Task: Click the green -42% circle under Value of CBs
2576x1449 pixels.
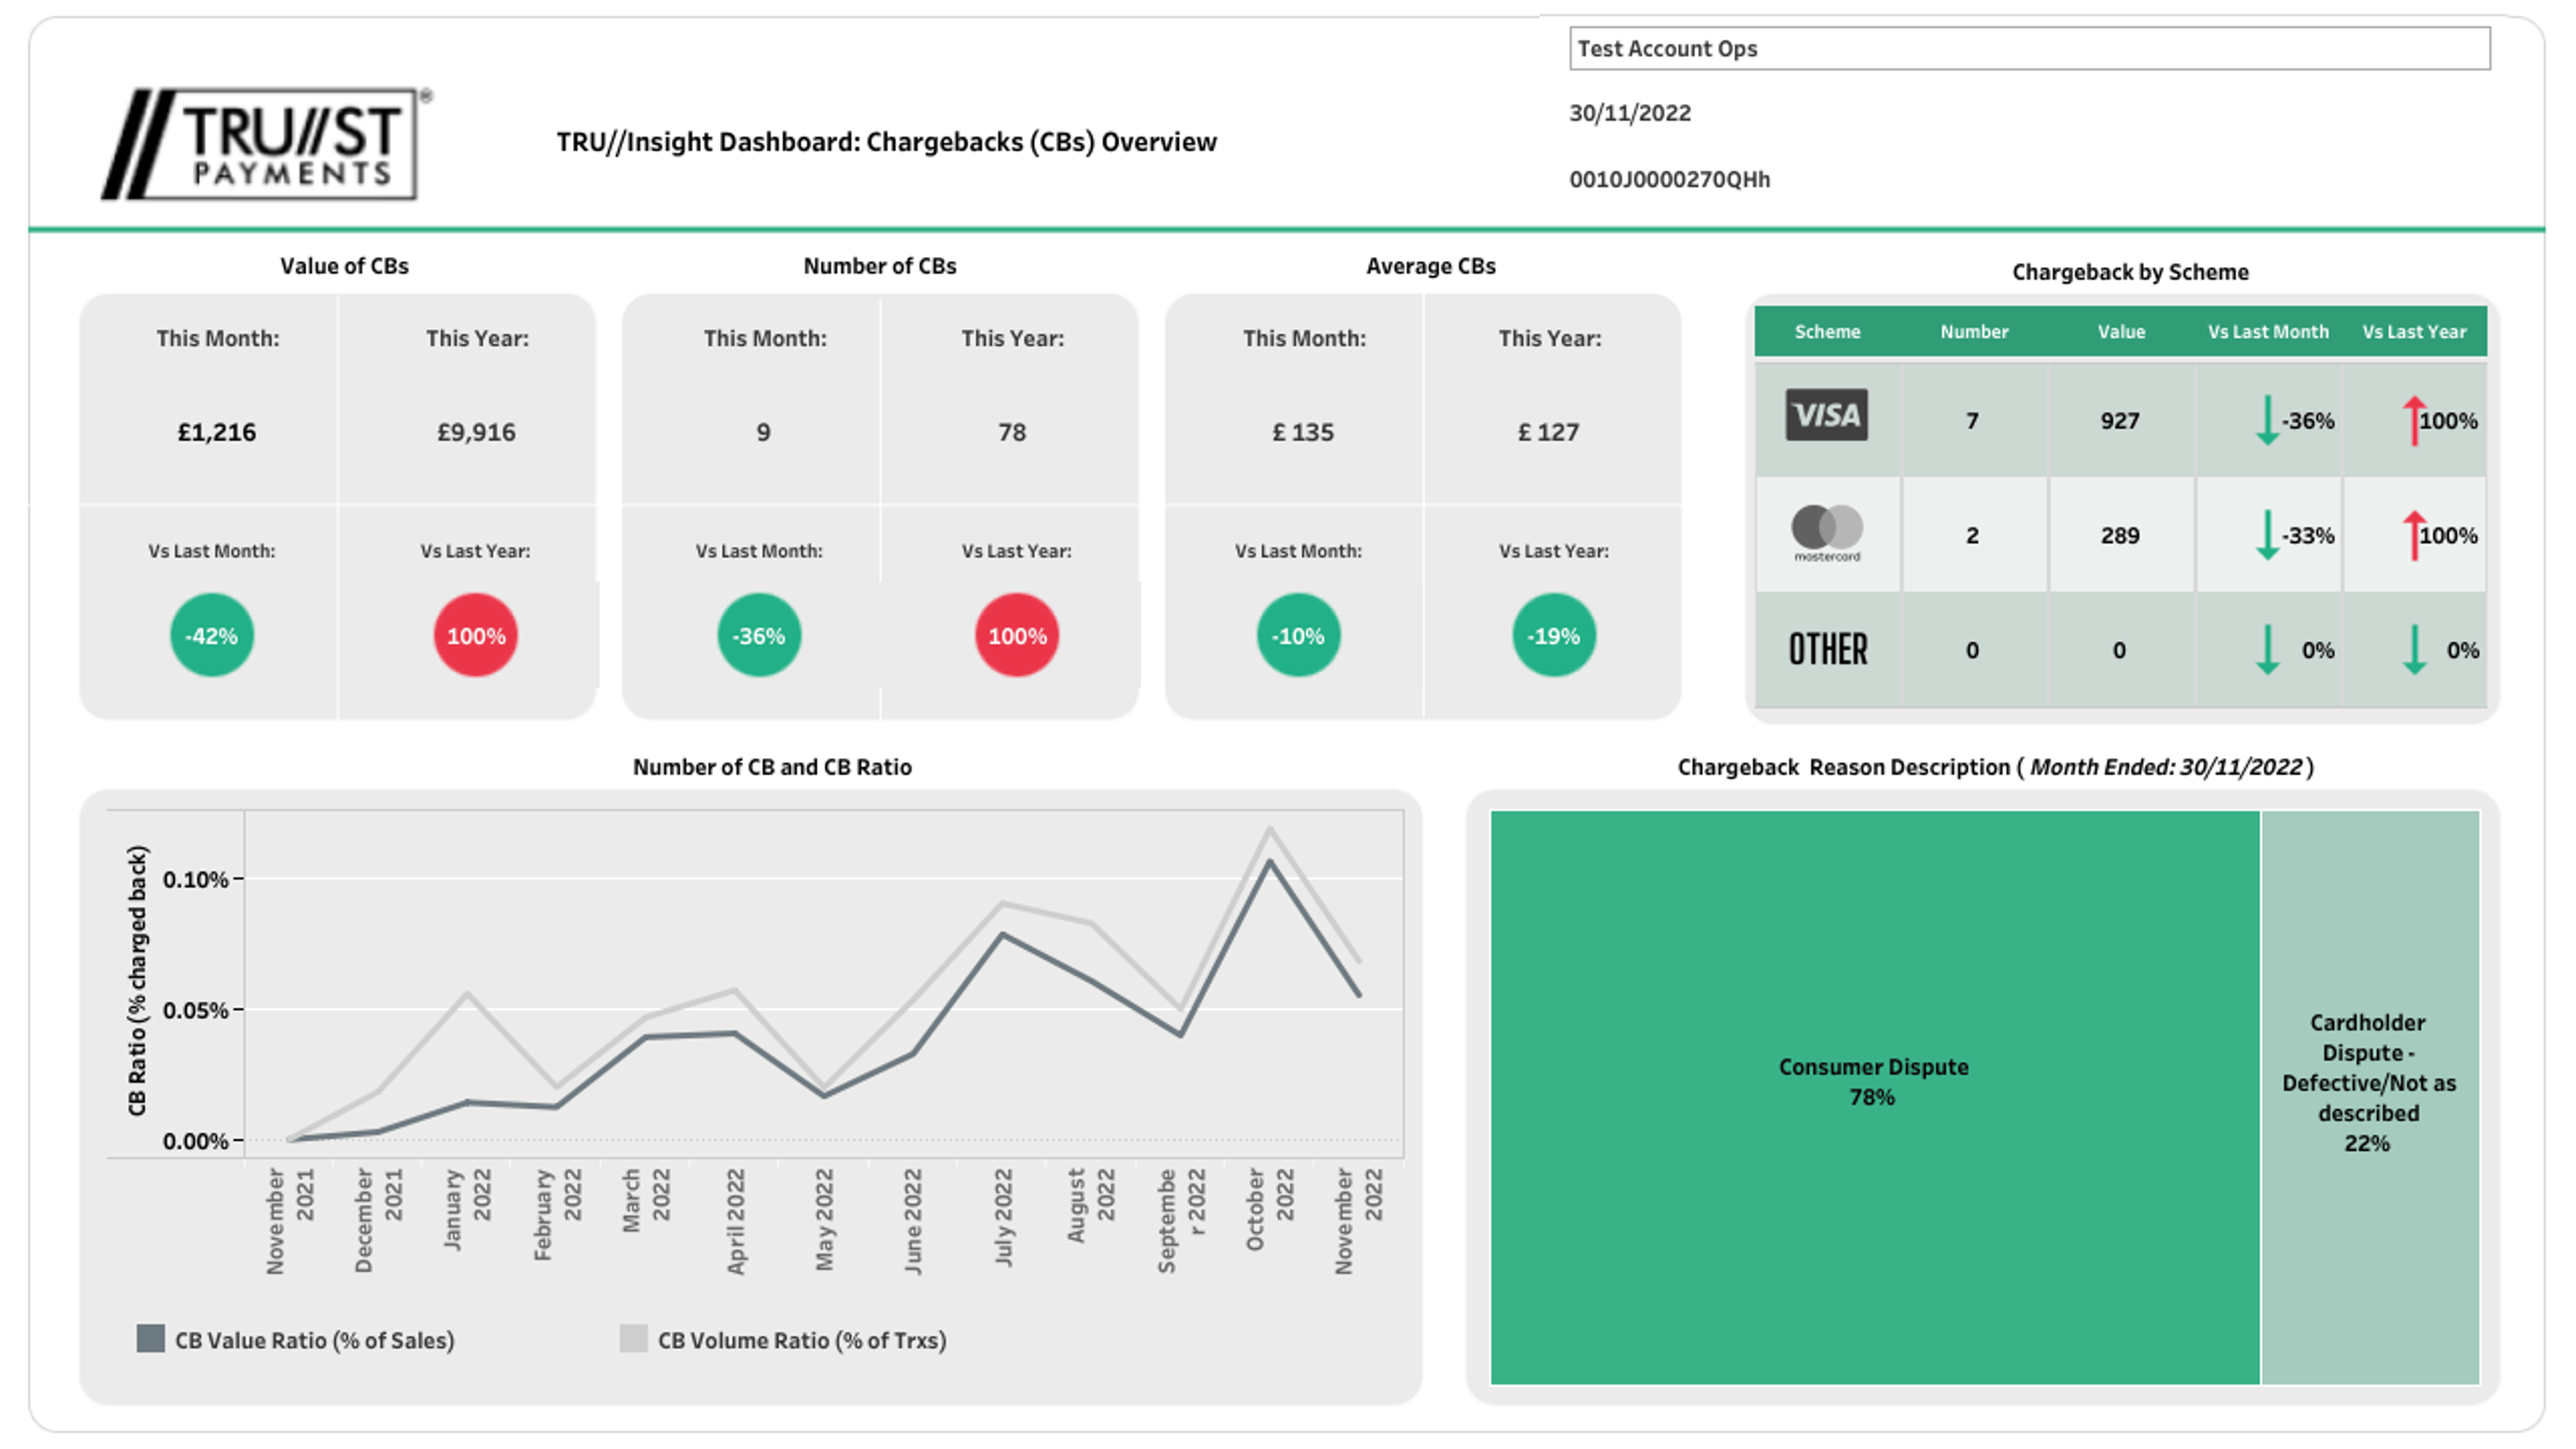Action: click(211, 636)
